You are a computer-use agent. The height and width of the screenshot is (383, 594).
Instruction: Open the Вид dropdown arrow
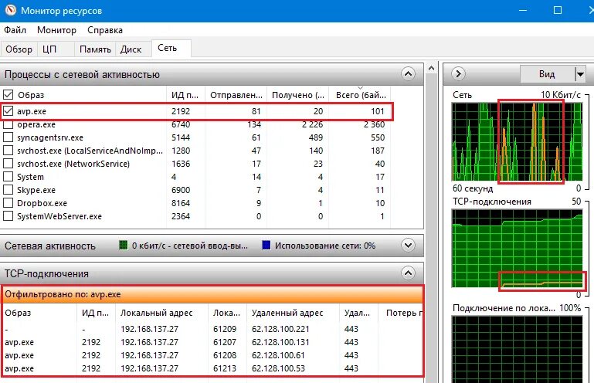(580, 74)
